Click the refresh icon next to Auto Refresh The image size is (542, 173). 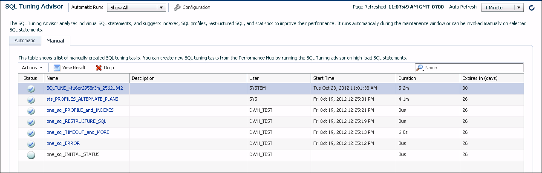click(531, 8)
